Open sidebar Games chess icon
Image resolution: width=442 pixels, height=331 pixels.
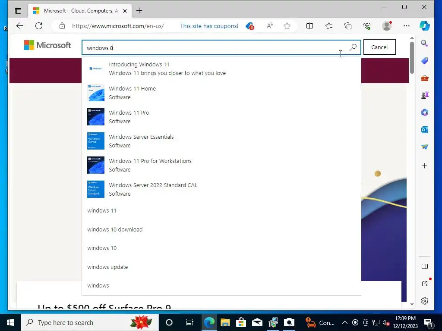[x=425, y=95]
